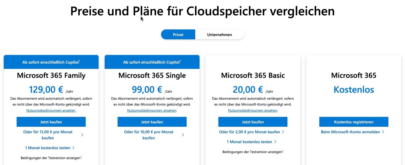The width and height of the screenshot is (405, 165).
Task: Click Jetzt kaufen for Microsoft 365 Single
Action: (x=152, y=122)
